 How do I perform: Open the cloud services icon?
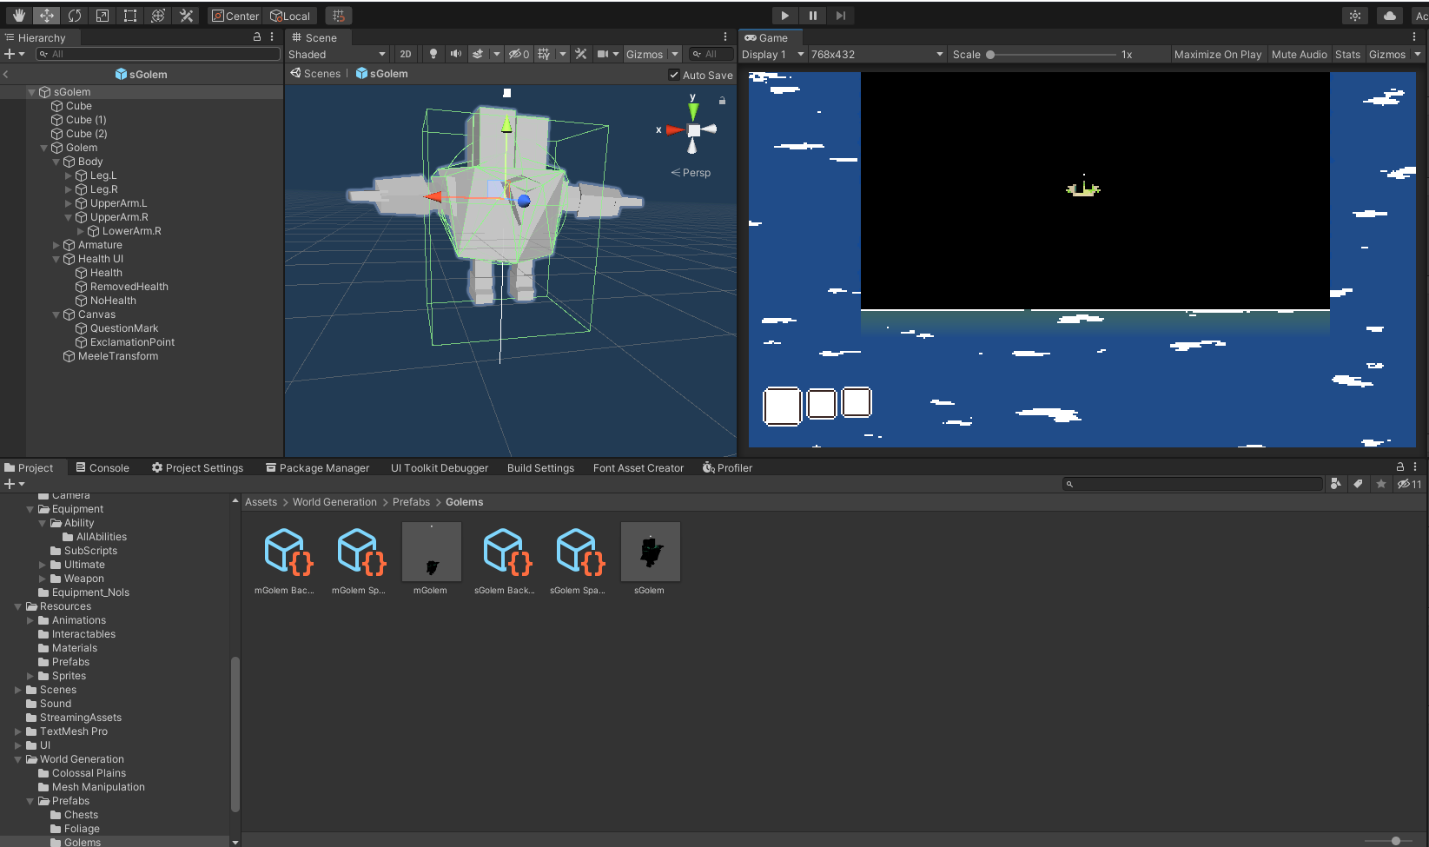pyautogui.click(x=1390, y=16)
